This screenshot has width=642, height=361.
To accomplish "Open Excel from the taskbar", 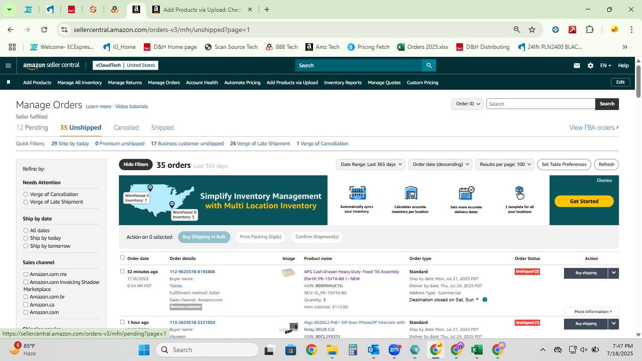I will coord(477,350).
